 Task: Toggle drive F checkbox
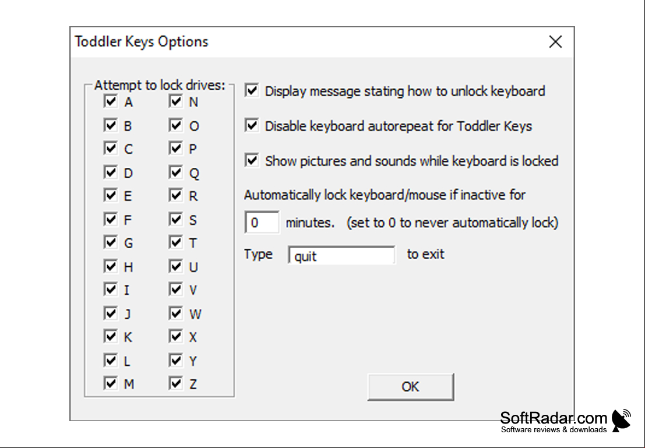click(x=111, y=219)
